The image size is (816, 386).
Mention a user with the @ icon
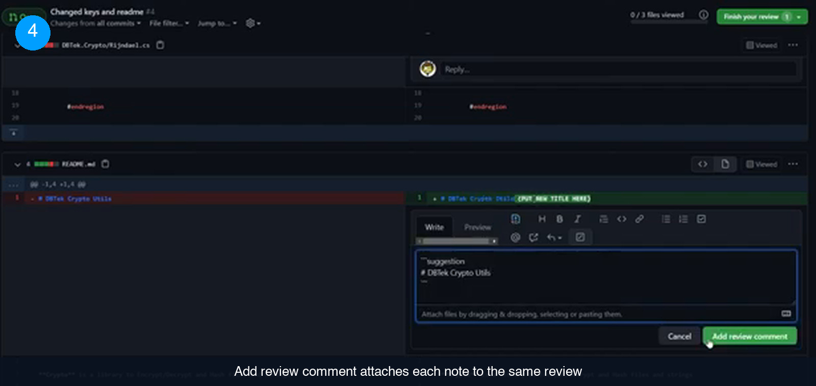point(516,237)
